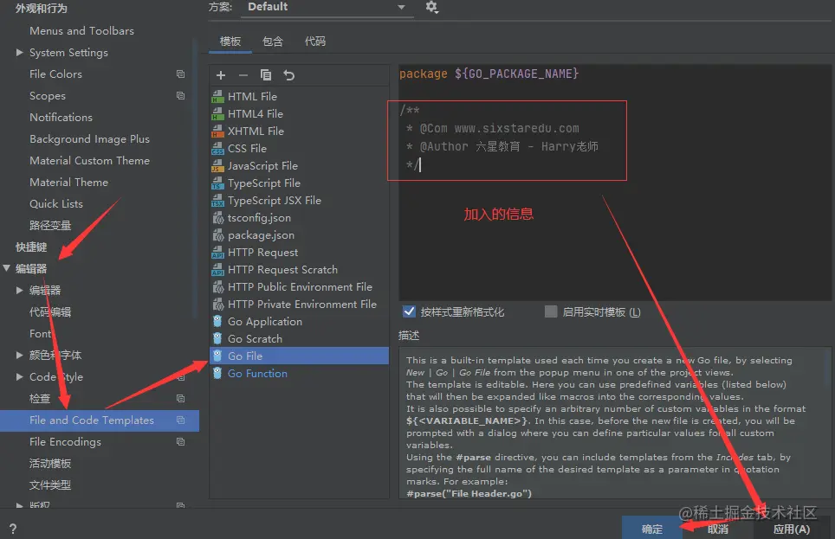Open the Material Theme settings
This screenshot has width=835, height=539.
point(68,182)
